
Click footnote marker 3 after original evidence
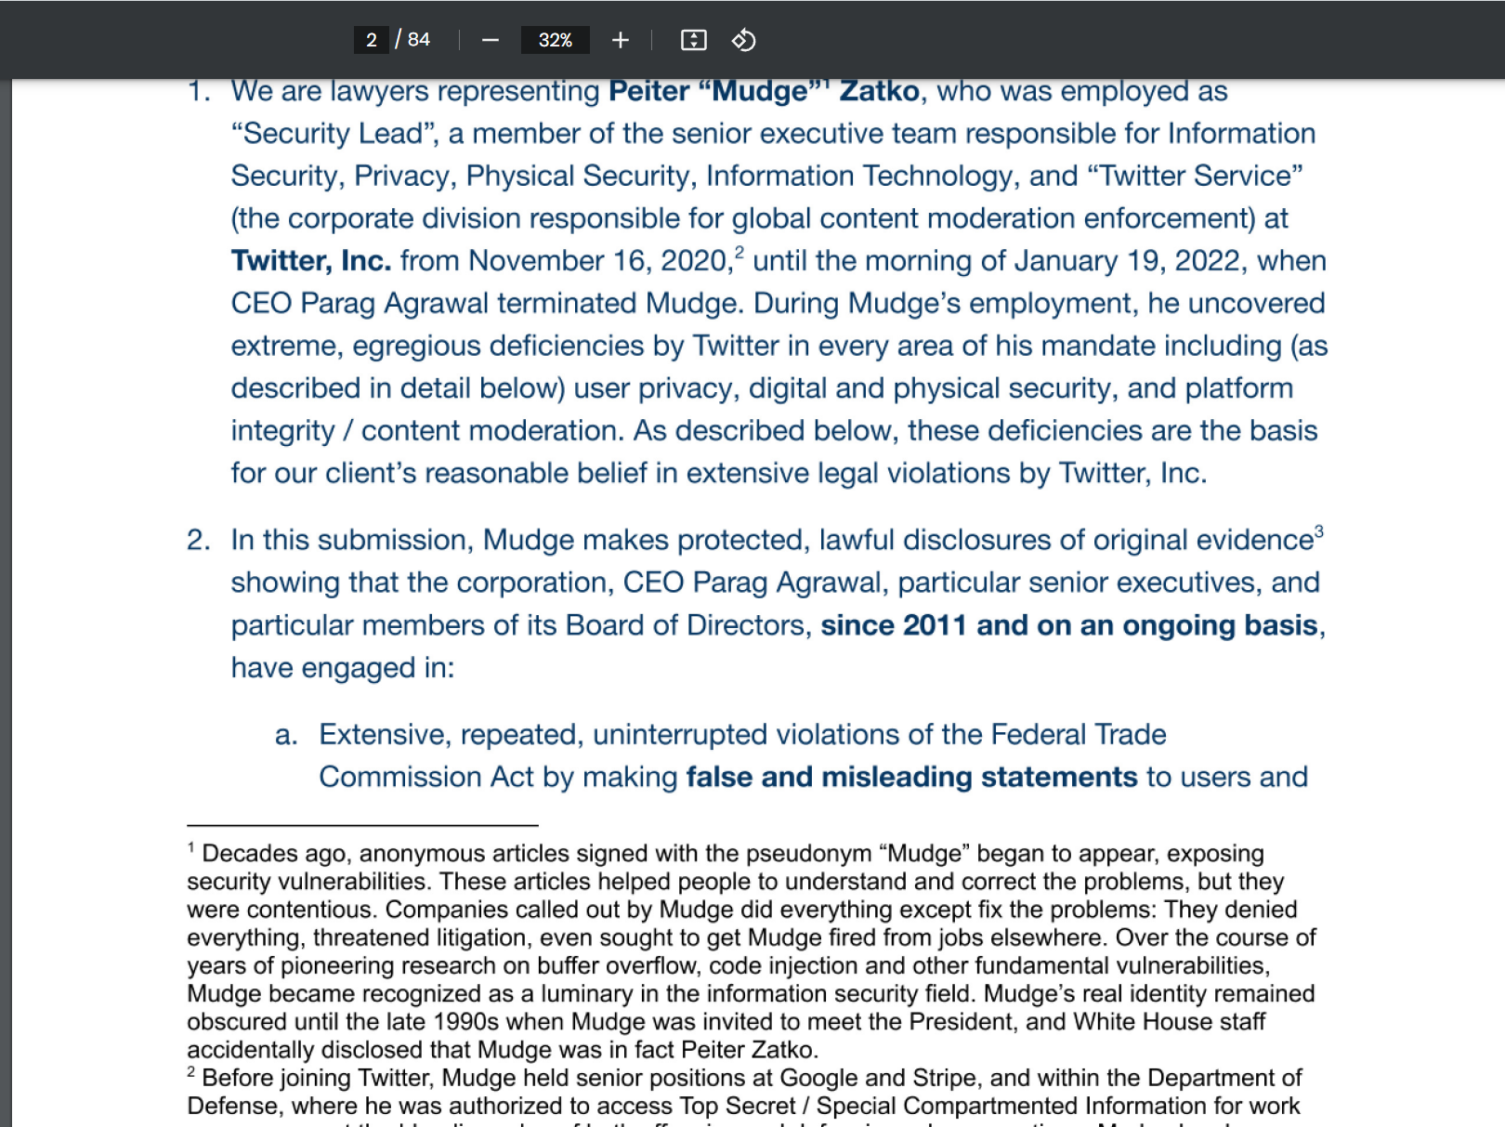click(1319, 531)
